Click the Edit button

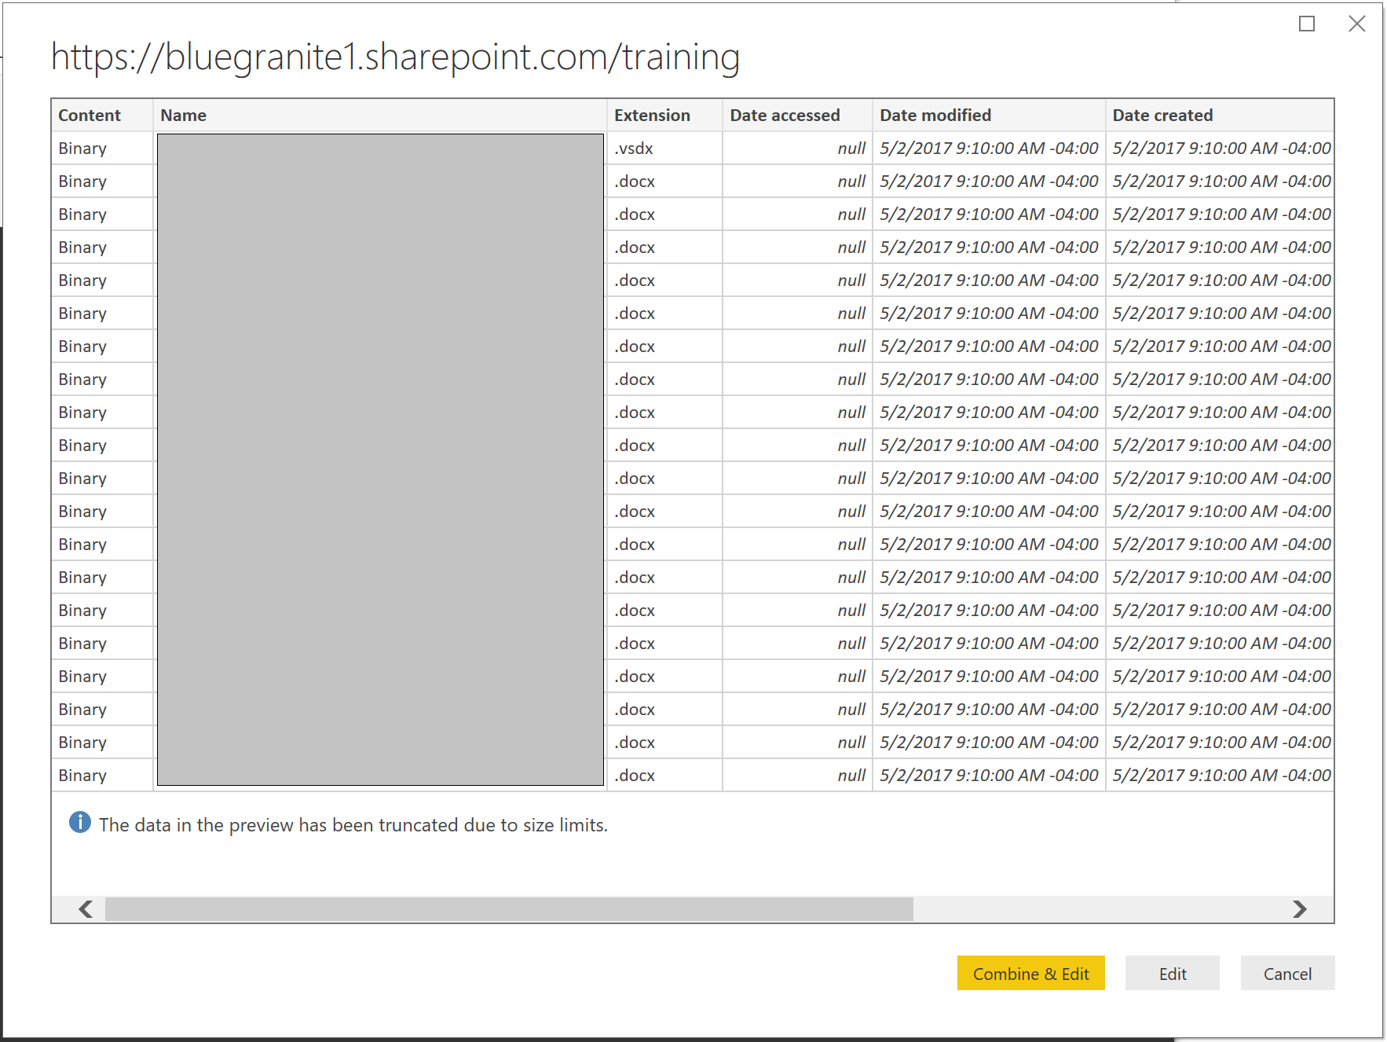click(1172, 973)
